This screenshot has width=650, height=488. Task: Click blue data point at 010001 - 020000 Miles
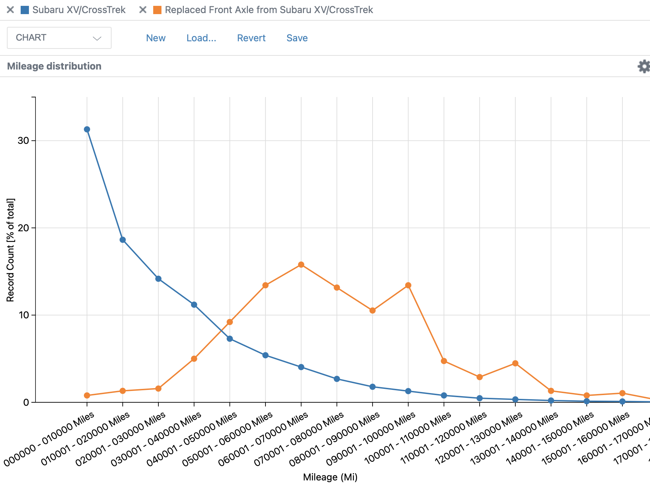[123, 240]
